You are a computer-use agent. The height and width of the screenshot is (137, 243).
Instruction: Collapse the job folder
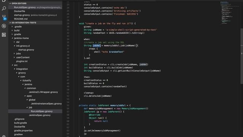click(30, 107)
